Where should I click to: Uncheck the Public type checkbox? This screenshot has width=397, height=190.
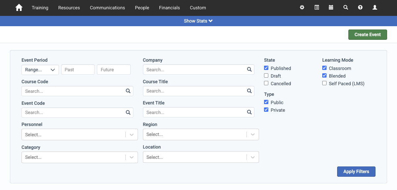266,102
